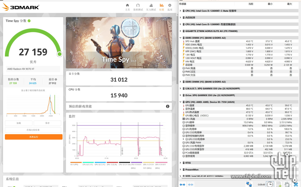Select the VPP (SWC) 电压 row
Image resolution: width=301 pixels, height=187 pixels.
[x=238, y=51]
